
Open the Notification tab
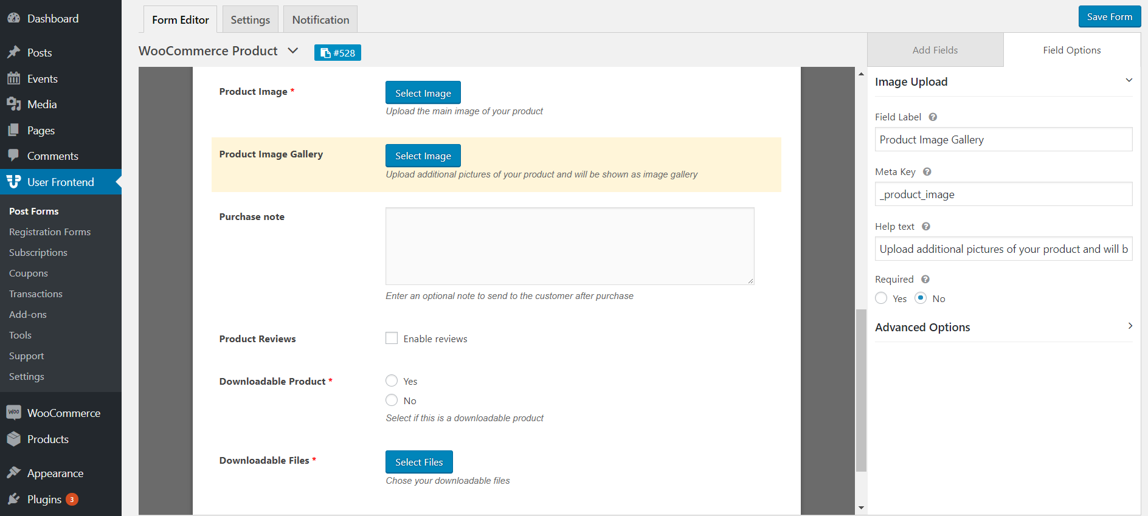coord(320,19)
